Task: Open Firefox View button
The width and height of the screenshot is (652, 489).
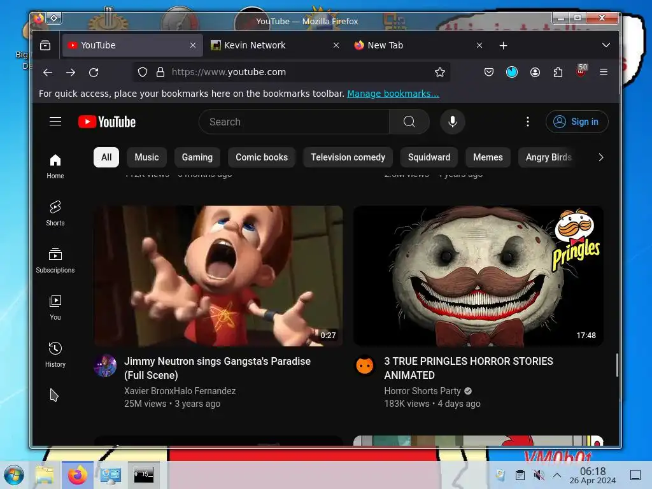Action: pyautogui.click(x=45, y=45)
